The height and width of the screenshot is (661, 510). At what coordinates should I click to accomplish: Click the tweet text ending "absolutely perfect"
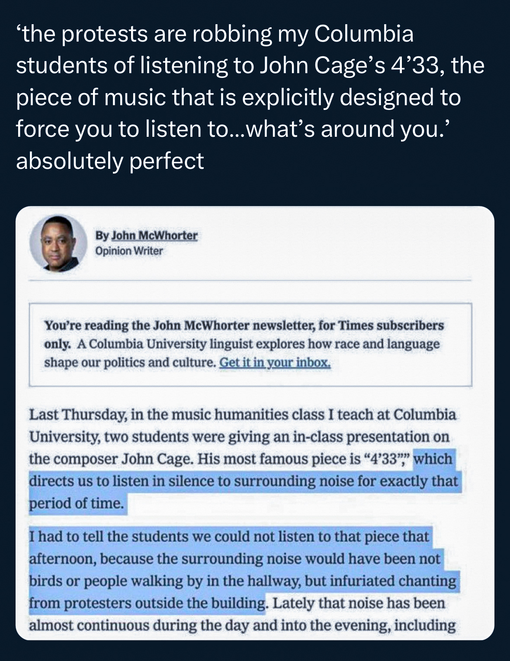pos(110,161)
